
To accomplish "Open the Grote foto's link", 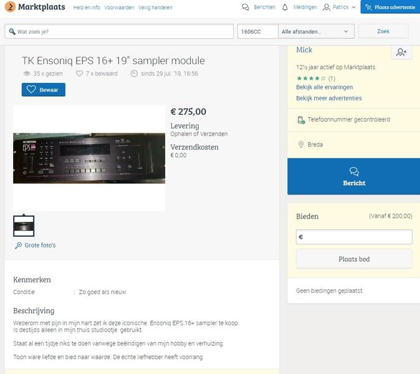I will 40,246.
